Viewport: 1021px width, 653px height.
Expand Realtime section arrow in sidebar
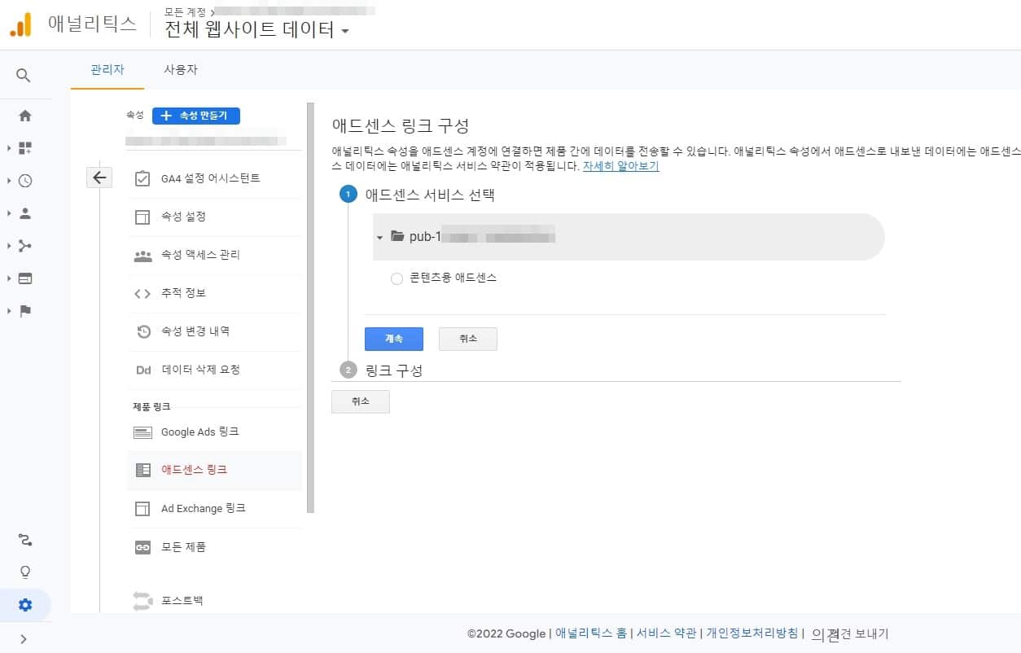pyautogui.click(x=8, y=181)
